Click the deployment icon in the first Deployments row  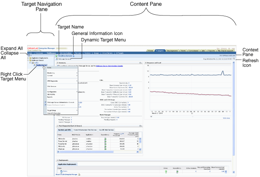(61, 171)
